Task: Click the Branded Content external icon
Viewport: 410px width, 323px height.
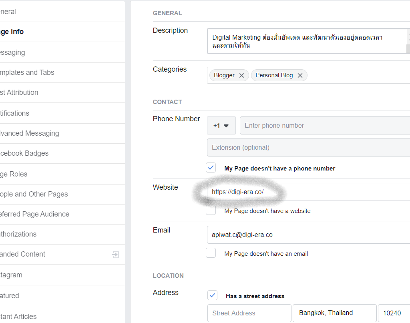Action: (x=115, y=255)
